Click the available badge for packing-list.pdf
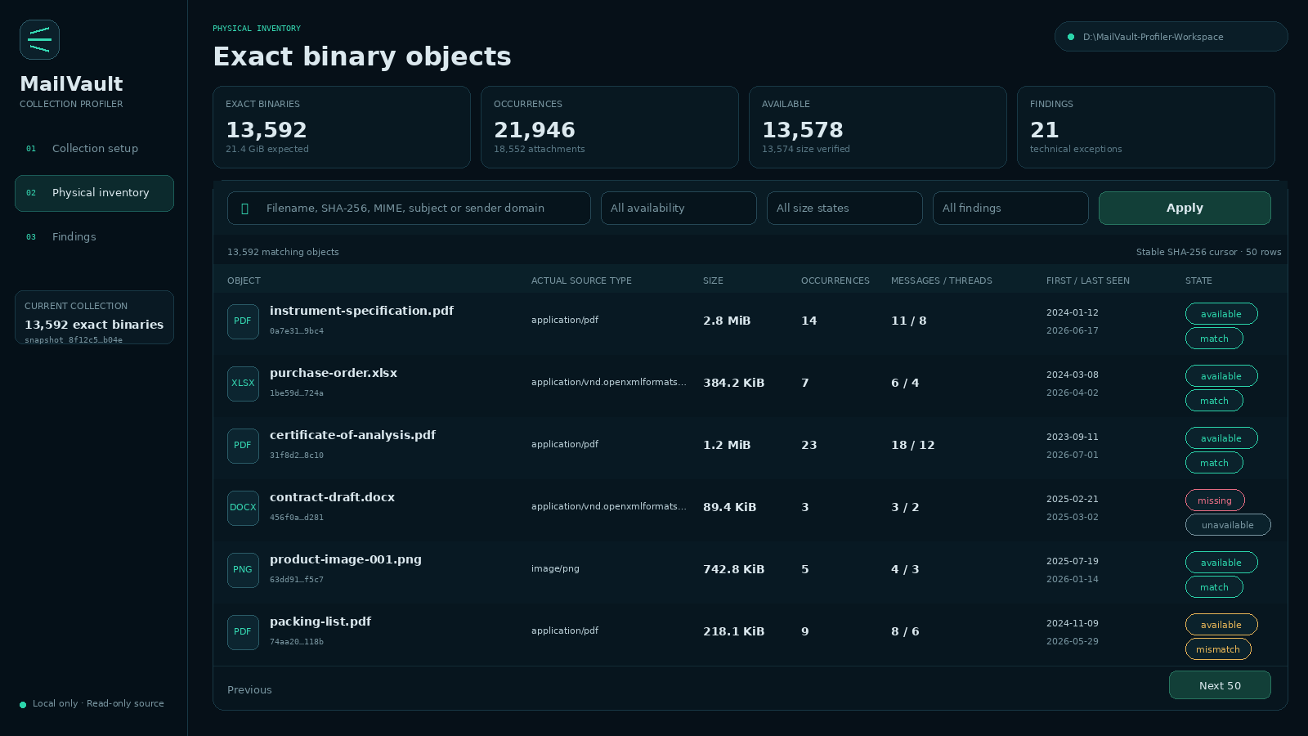The height and width of the screenshot is (736, 1308). [x=1221, y=625]
